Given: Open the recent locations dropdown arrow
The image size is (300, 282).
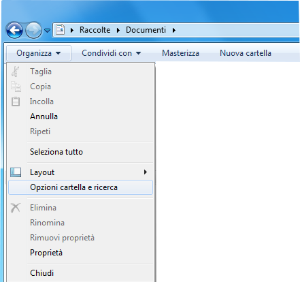Looking at the screenshot, I should (x=47, y=30).
